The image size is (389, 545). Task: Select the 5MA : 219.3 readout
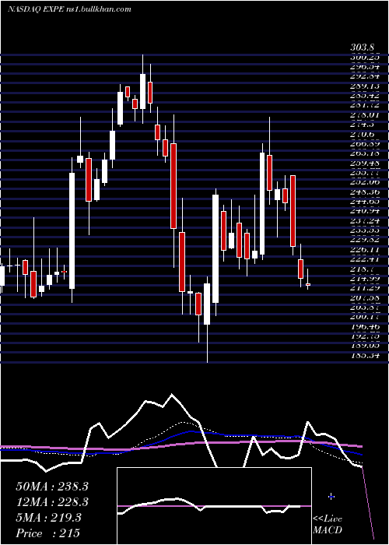coord(48,518)
